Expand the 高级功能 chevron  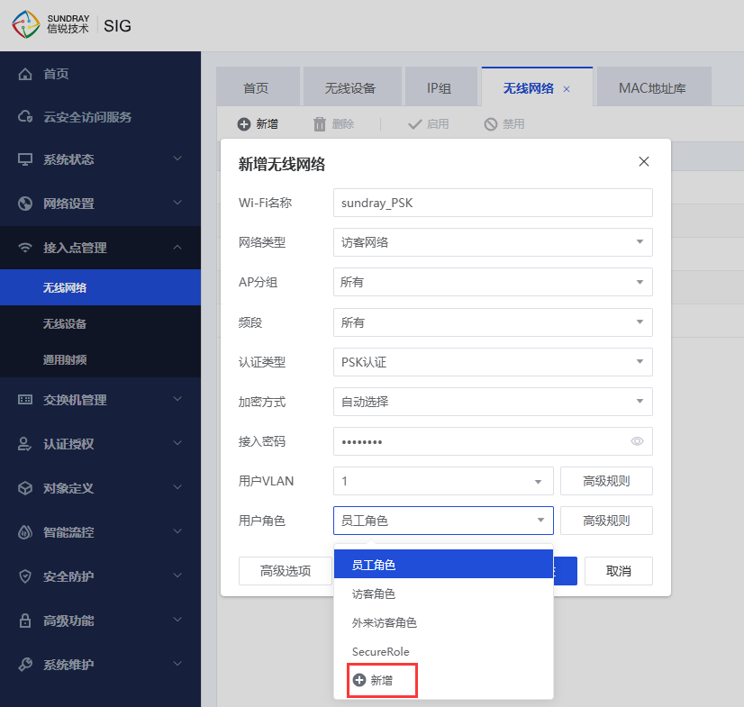pos(177,620)
